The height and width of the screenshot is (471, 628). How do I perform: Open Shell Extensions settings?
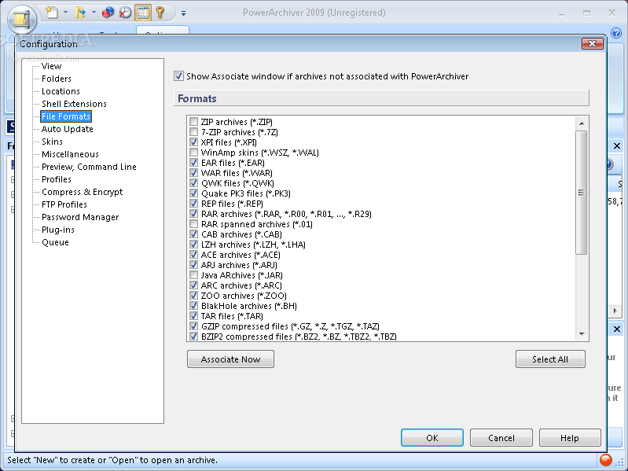(x=74, y=104)
